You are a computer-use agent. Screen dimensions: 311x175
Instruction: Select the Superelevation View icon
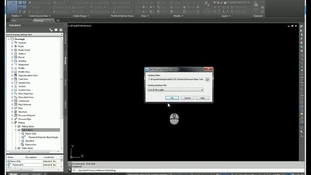click(16, 75)
